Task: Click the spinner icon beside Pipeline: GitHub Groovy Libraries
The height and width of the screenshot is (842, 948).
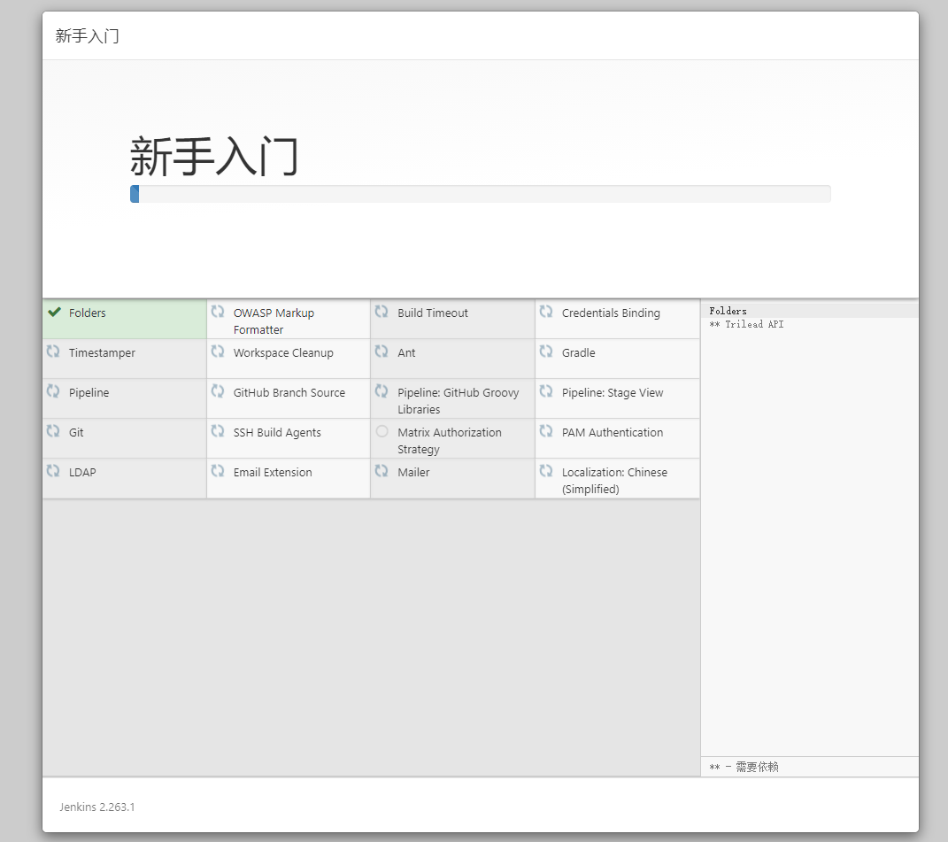Action: tap(382, 391)
